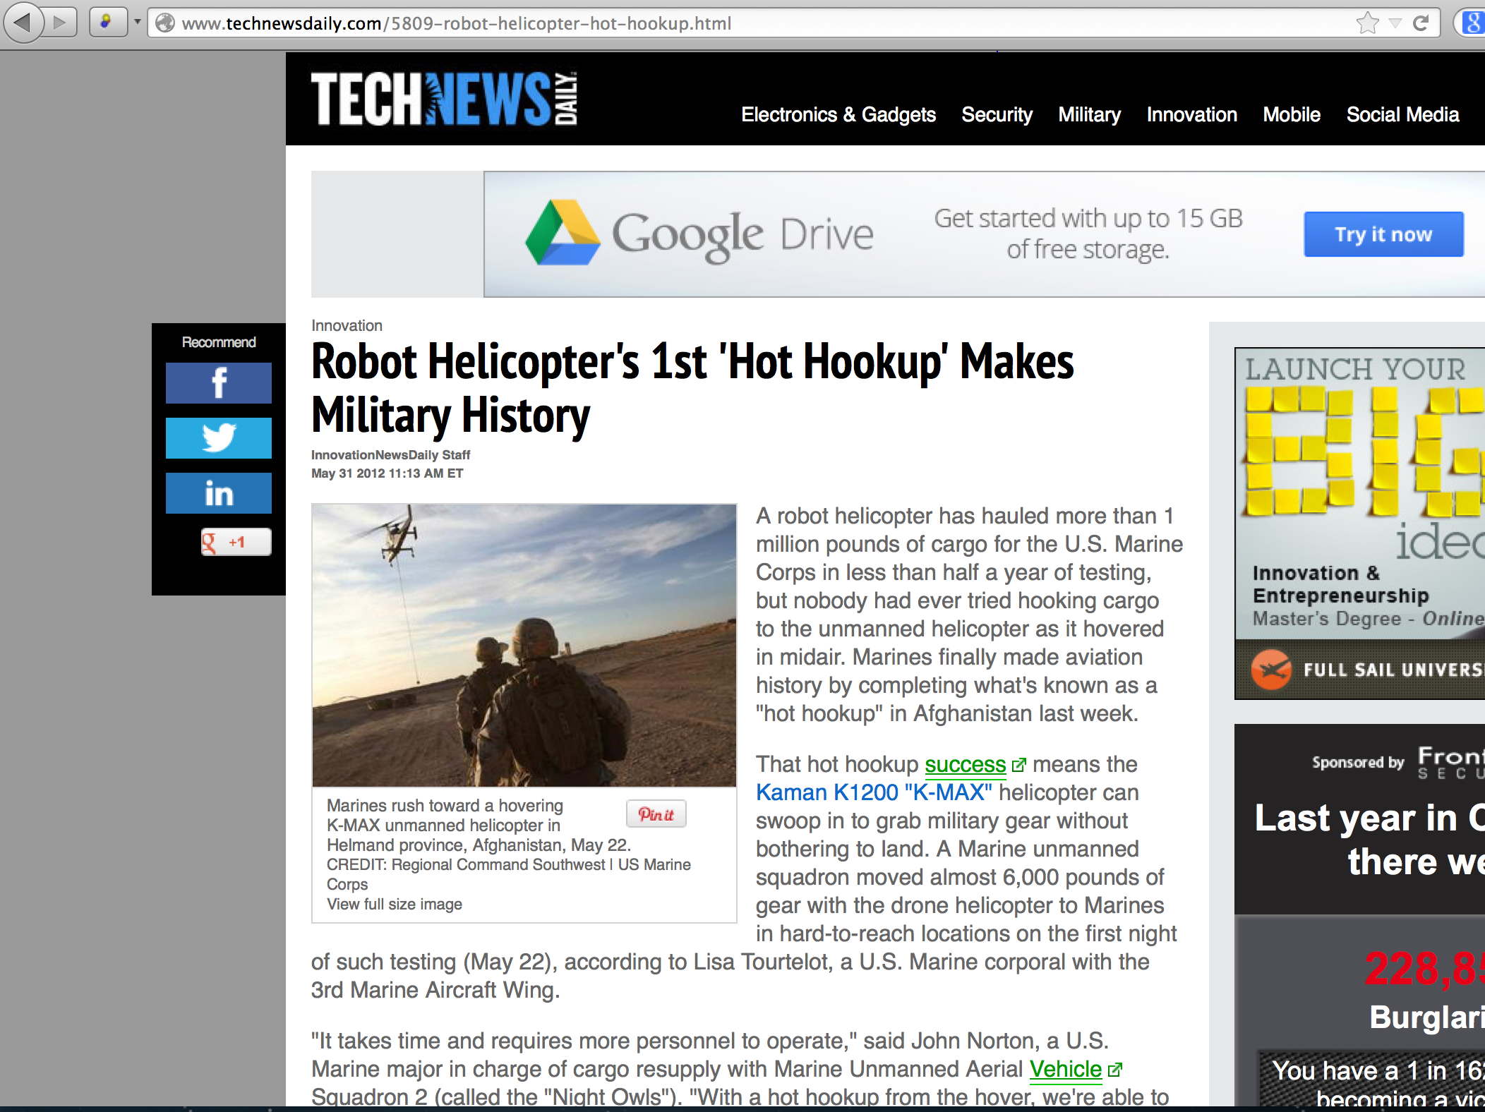Click the browser back arrow button

pos(23,23)
